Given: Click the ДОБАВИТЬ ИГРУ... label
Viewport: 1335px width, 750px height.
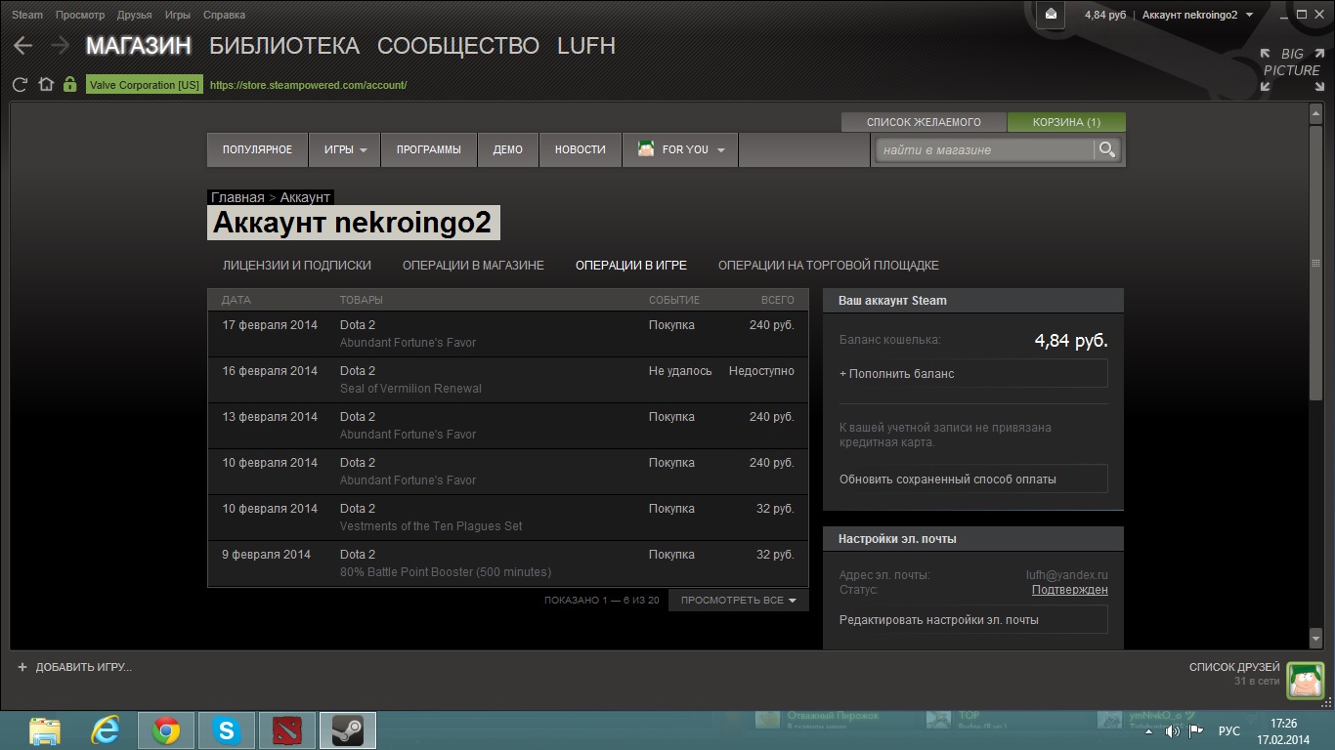Looking at the screenshot, I should (84, 667).
